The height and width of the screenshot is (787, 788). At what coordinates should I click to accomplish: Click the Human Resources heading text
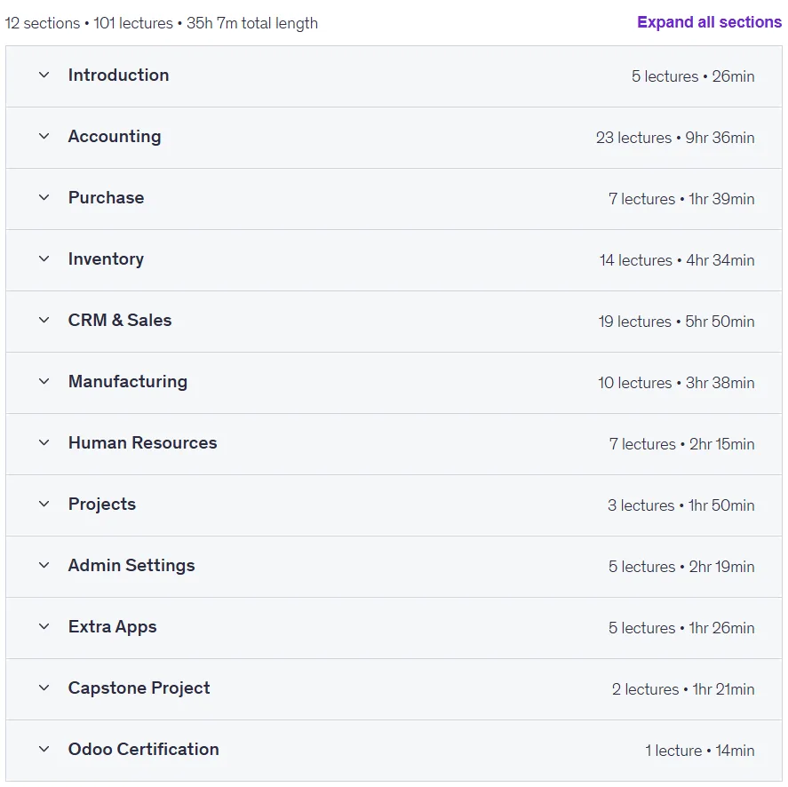point(143,443)
